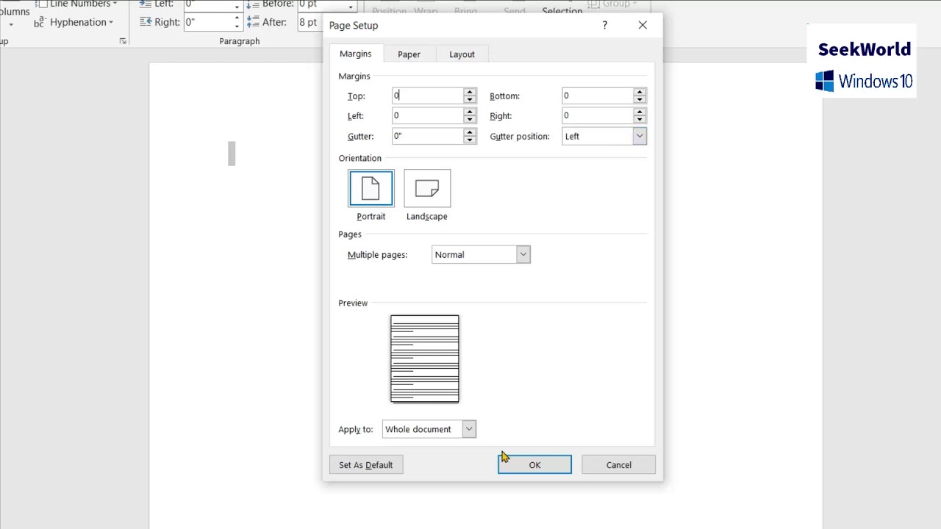Click the document preview thumbnail
Viewport: 941px width, 529px height.
[x=424, y=359]
